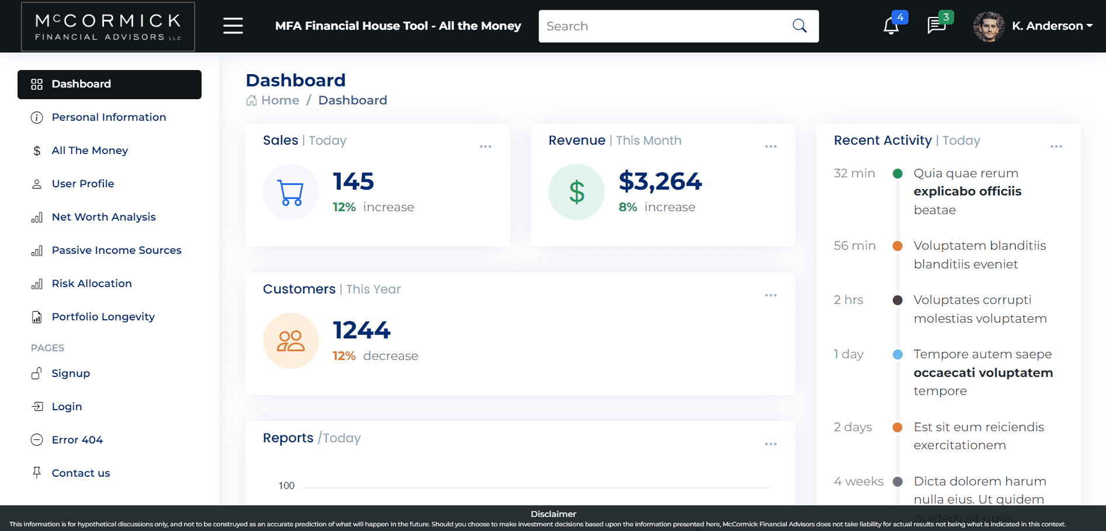This screenshot has height=531, width=1106.
Task: Open Sales card options ellipsis
Action: tap(486, 146)
